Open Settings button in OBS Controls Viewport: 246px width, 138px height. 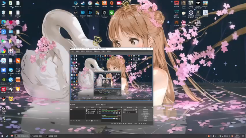point(145,118)
